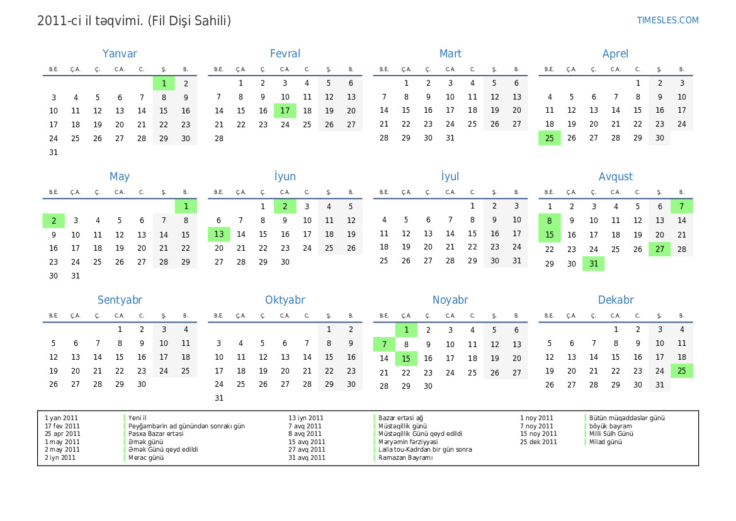
Task: Click day 31 in Mart
Action: pos(450,138)
